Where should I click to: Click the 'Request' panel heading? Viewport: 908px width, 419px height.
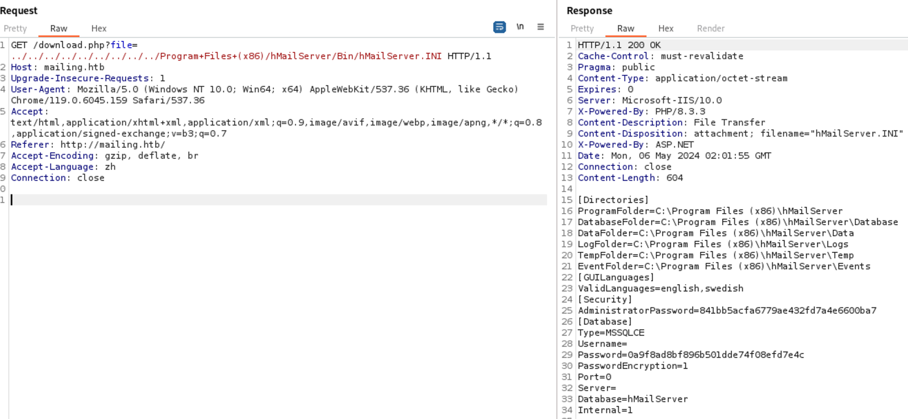19,11
